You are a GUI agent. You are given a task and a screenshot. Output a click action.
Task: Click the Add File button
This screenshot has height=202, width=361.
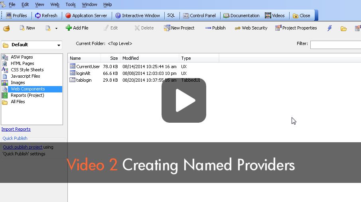[x=77, y=28]
